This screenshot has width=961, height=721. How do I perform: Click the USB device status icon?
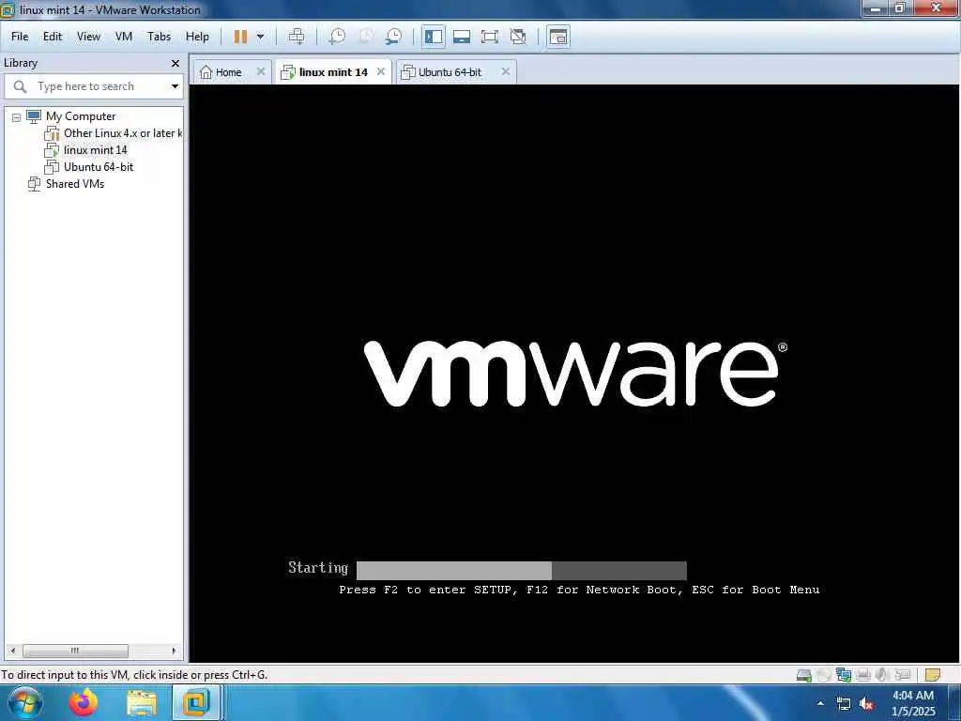(x=902, y=675)
